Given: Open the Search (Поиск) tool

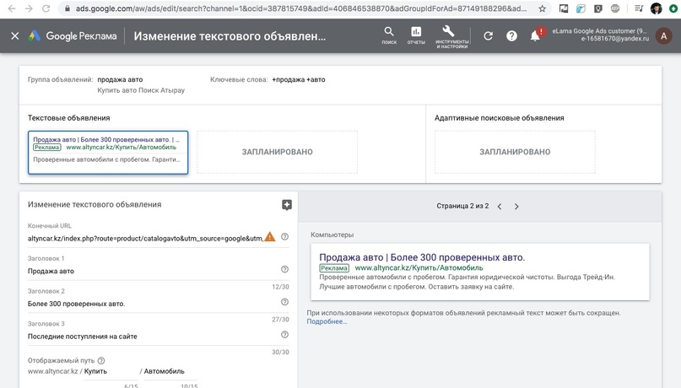Looking at the screenshot, I should click(x=389, y=35).
